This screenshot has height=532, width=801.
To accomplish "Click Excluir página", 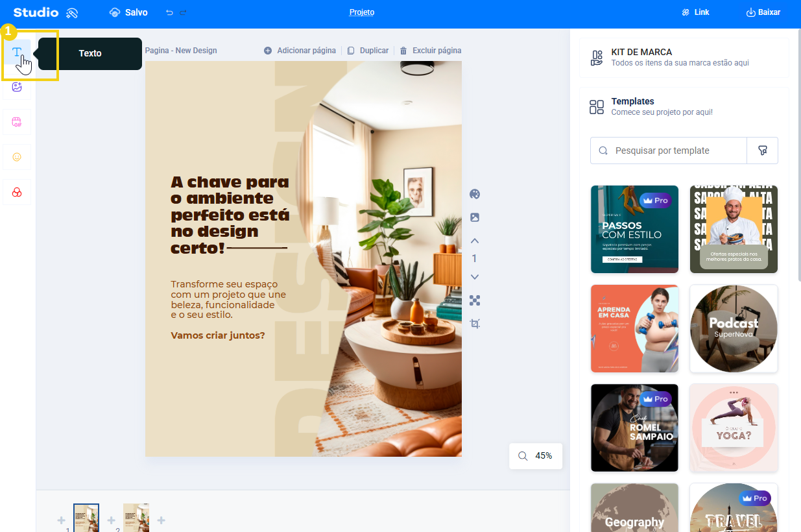I will (x=430, y=51).
